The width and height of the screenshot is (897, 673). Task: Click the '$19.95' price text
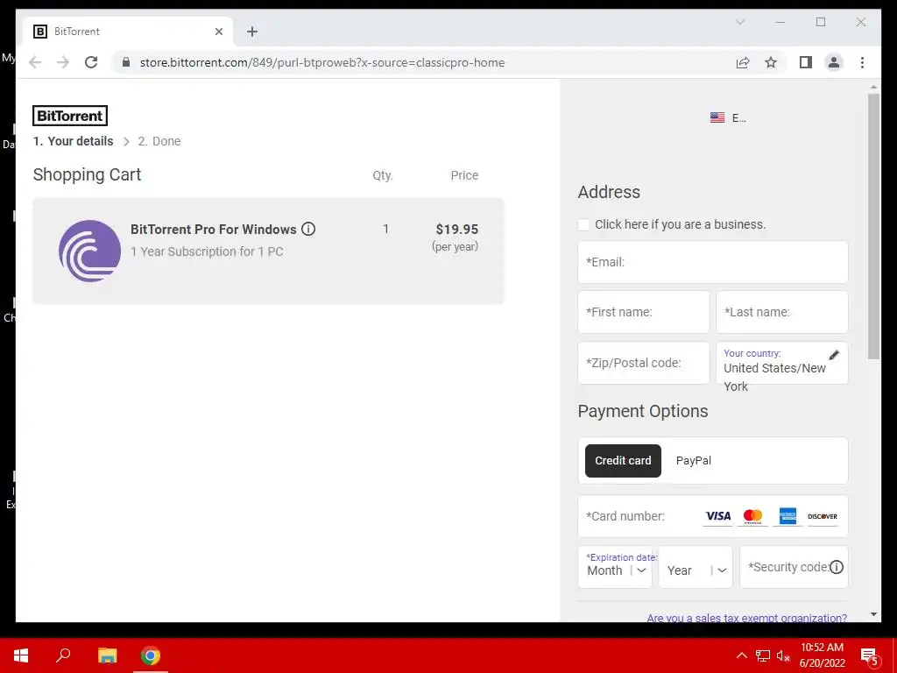[x=456, y=230]
